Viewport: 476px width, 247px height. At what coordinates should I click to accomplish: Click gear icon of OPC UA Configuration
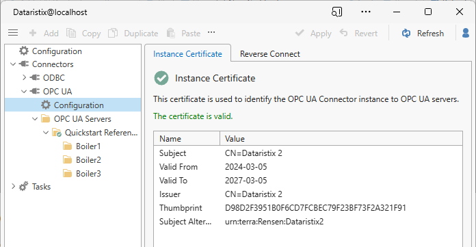click(x=46, y=105)
